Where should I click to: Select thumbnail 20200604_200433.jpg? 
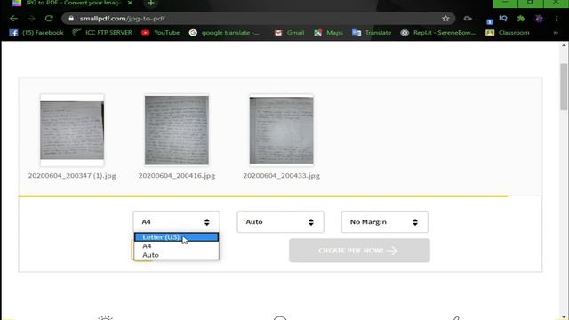click(x=281, y=130)
